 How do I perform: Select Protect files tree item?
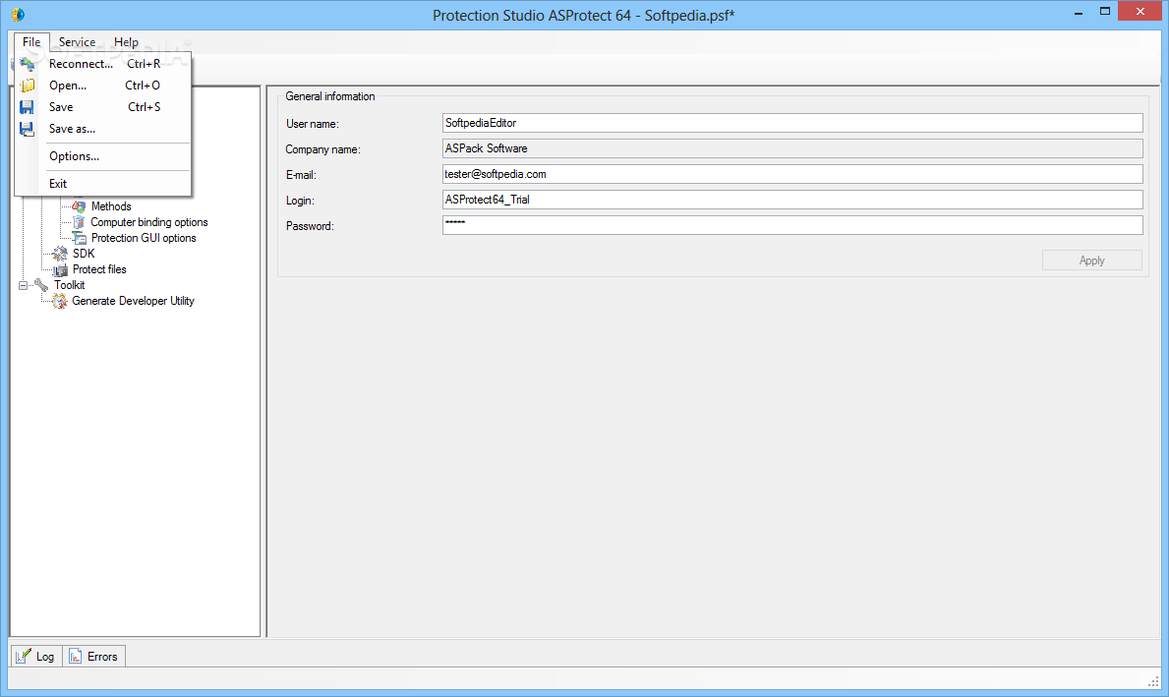coord(99,269)
